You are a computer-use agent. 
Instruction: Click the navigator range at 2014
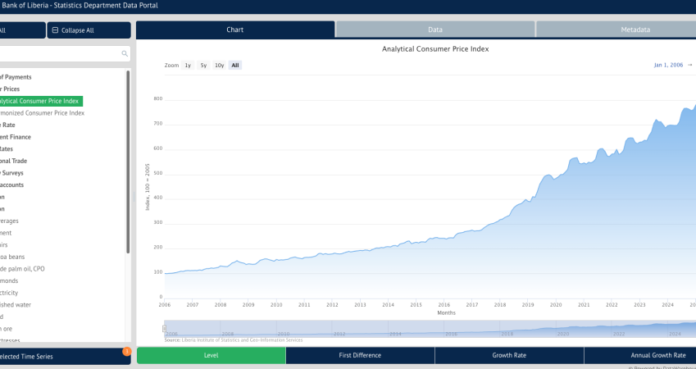tap(395, 334)
